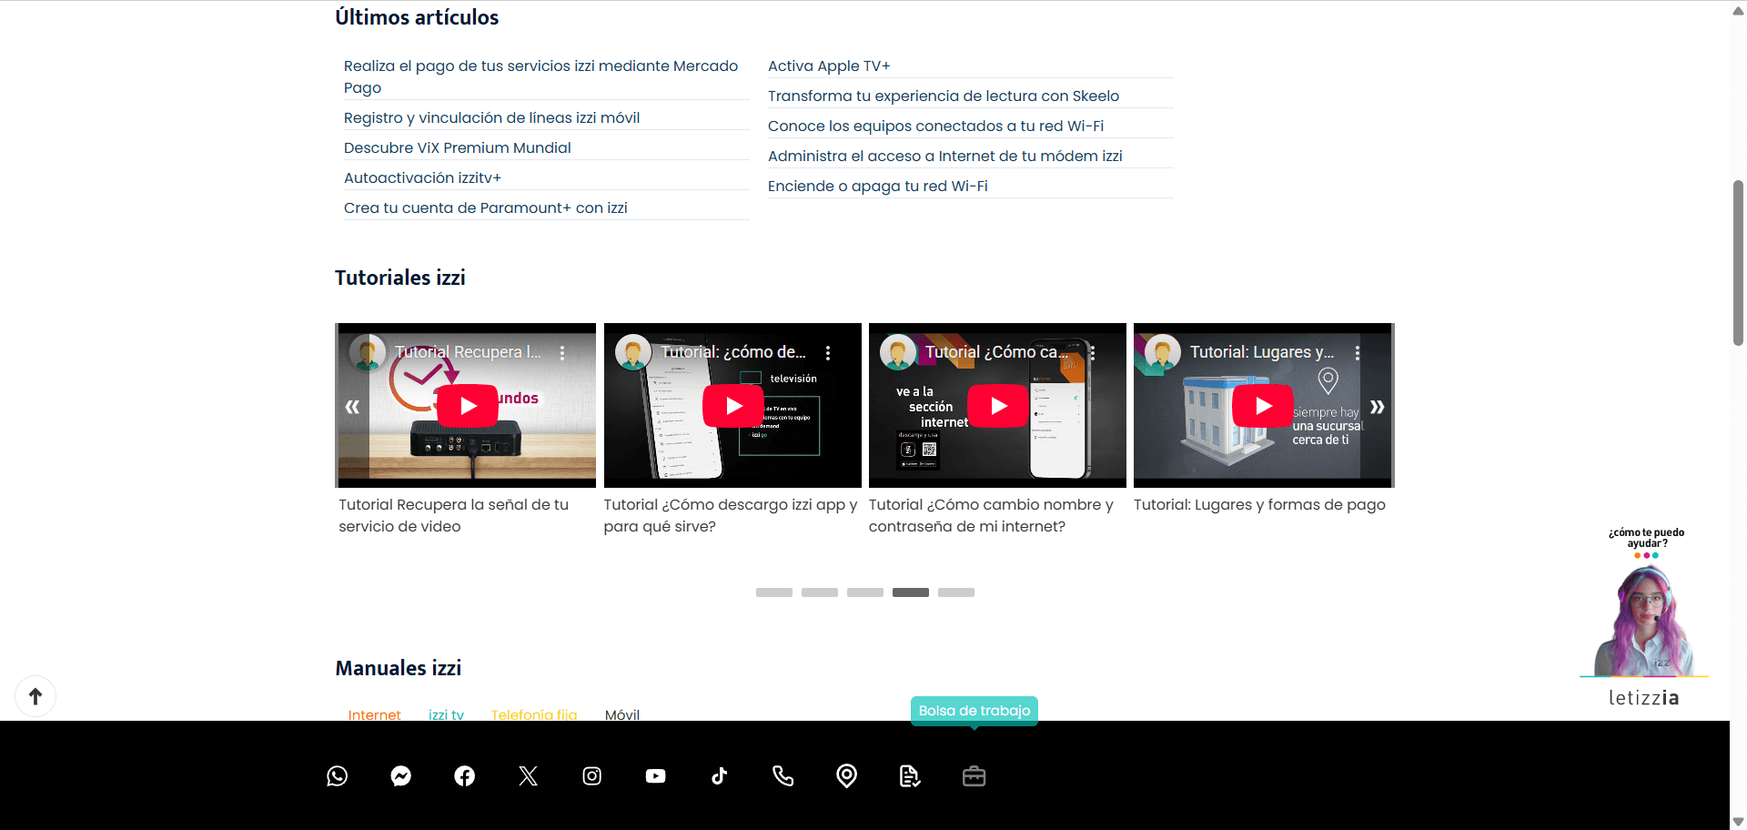Viewport: 1747px width, 830px height.
Task: Open options menu on Lugares y formas video
Action: tap(1358, 353)
